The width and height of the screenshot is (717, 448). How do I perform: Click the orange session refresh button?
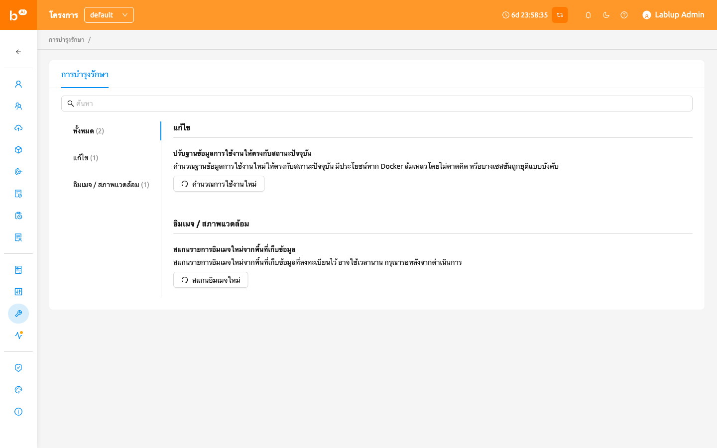click(560, 15)
